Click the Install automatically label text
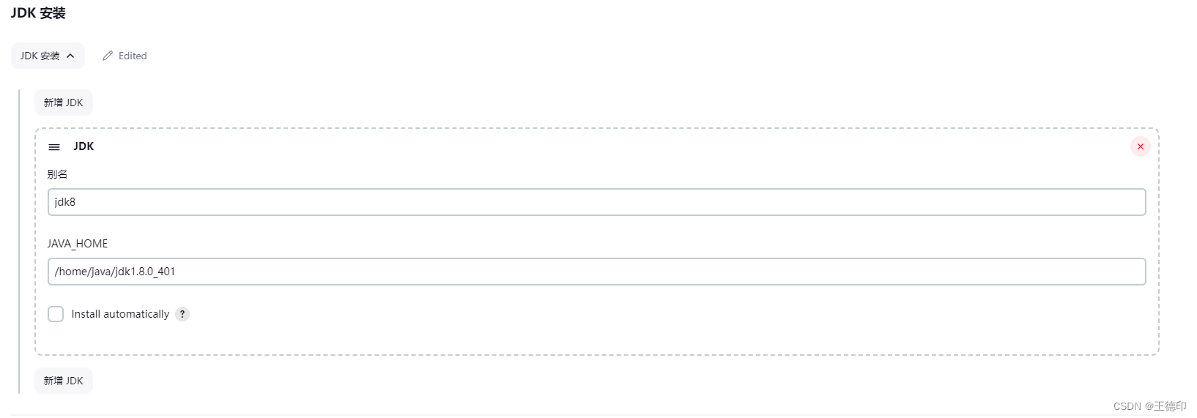Screen dimensions: 1197x418 (x=120, y=314)
